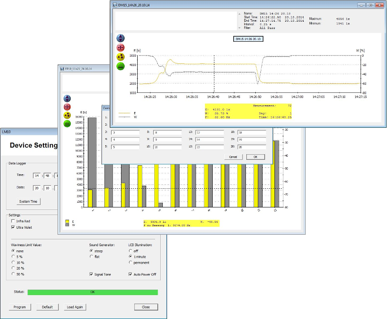Select 'steep' sound generator option
The height and width of the screenshot is (319, 387).
click(91, 251)
